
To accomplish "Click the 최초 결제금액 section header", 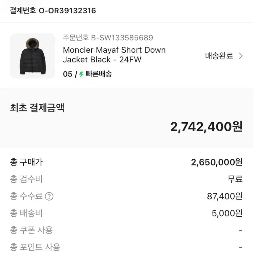I will [37, 108].
